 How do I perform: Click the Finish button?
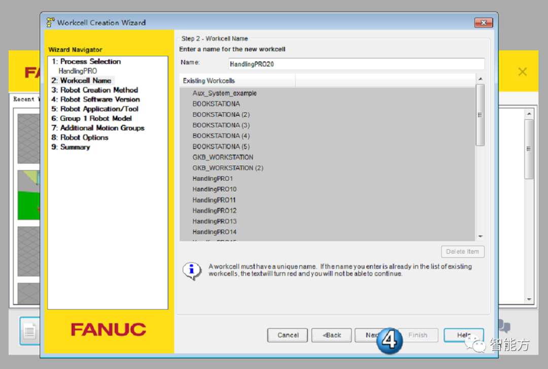(418, 335)
